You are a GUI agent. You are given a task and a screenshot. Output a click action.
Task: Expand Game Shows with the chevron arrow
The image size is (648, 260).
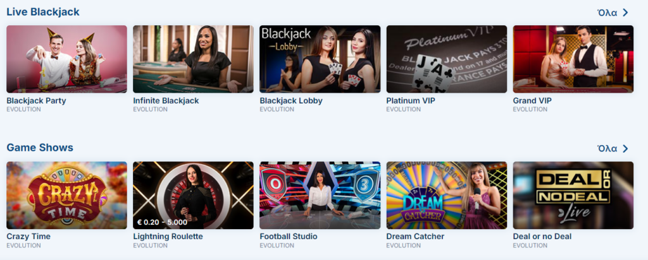pyautogui.click(x=625, y=148)
